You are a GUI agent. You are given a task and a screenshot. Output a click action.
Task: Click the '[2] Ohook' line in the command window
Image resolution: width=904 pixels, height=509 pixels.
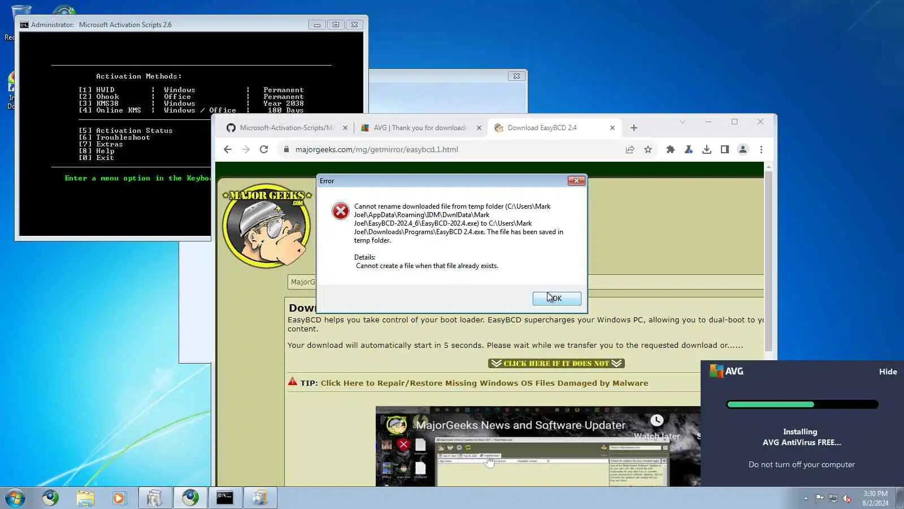click(191, 97)
